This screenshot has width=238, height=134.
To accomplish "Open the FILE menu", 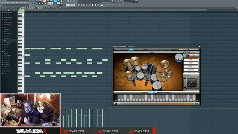I will (2, 3).
